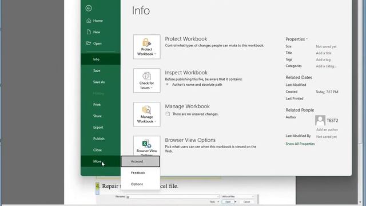
Task: Click File name field in background dialog
Action: pos(173,197)
